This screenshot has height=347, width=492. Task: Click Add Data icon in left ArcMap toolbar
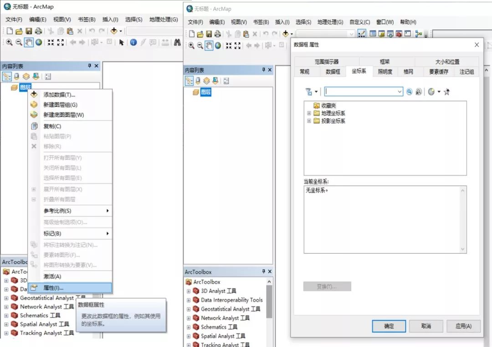pyautogui.click(x=114, y=30)
